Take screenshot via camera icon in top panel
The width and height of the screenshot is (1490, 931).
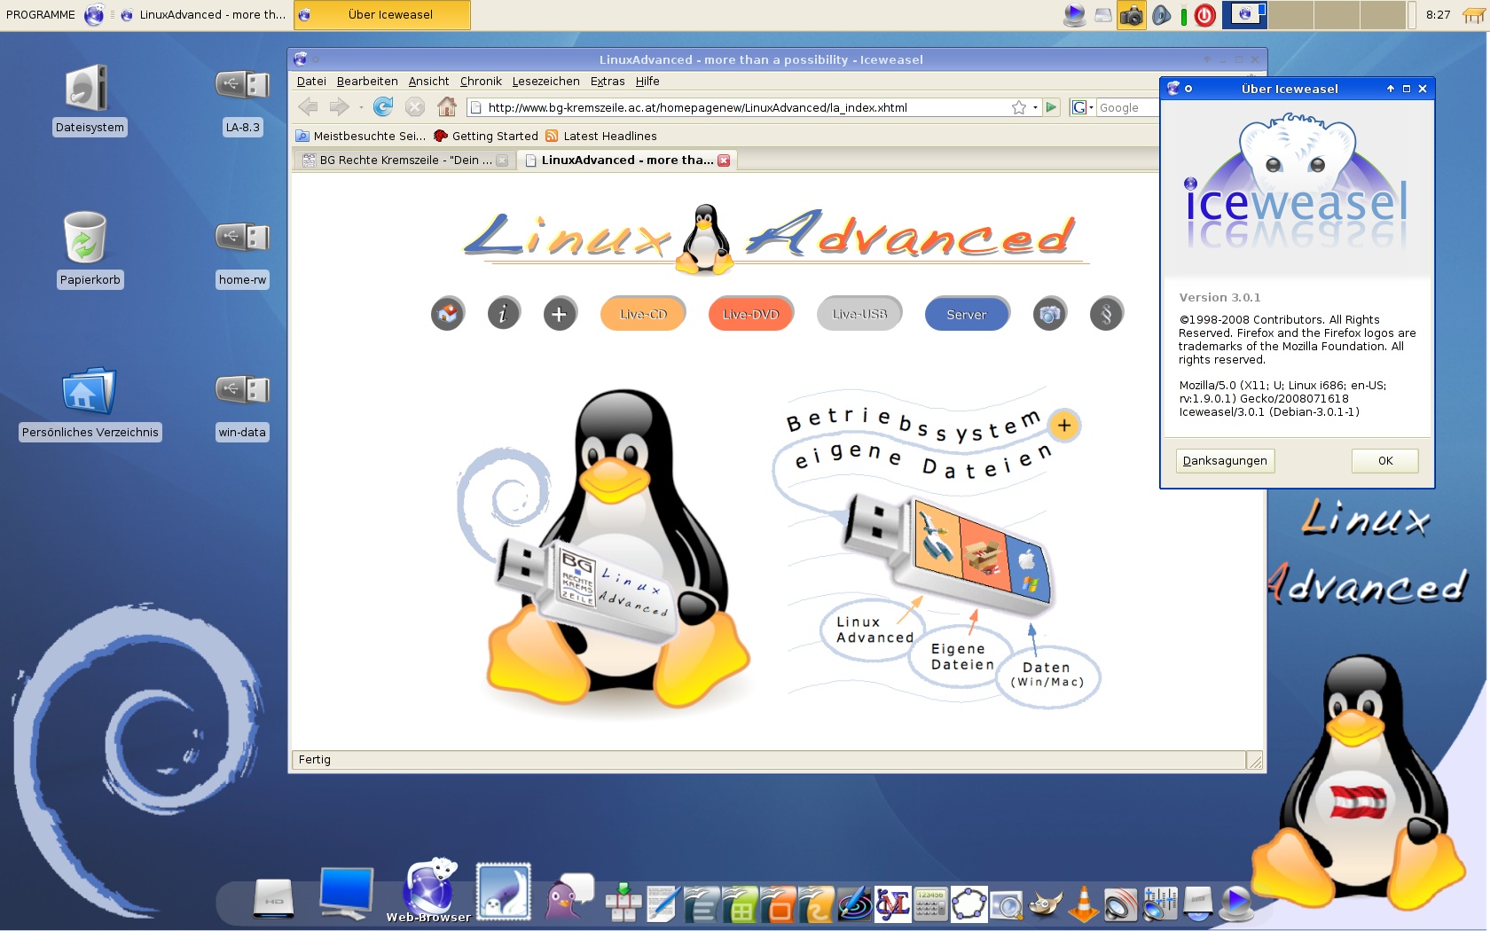(x=1131, y=15)
